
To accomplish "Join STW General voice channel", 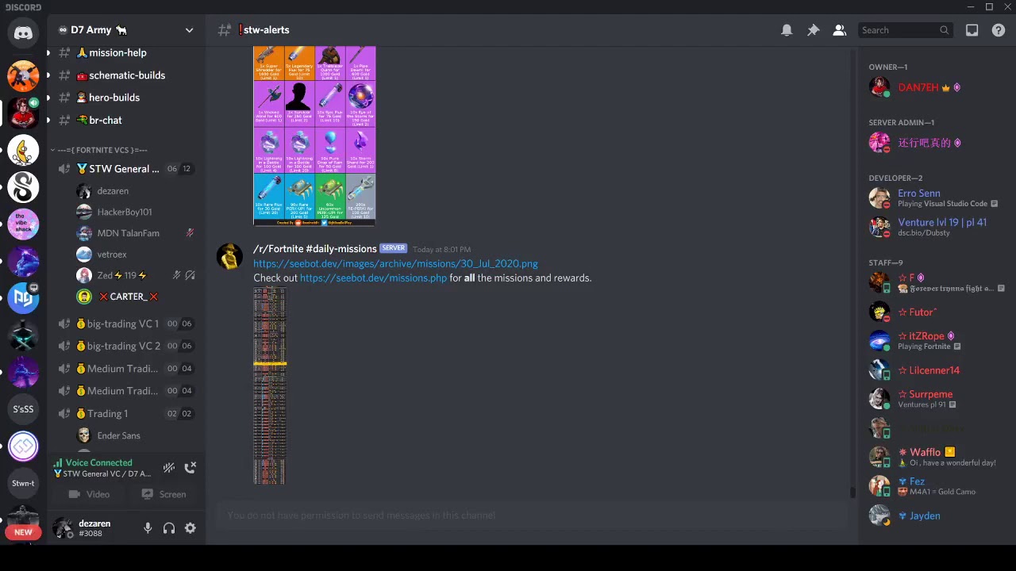I will pos(125,169).
